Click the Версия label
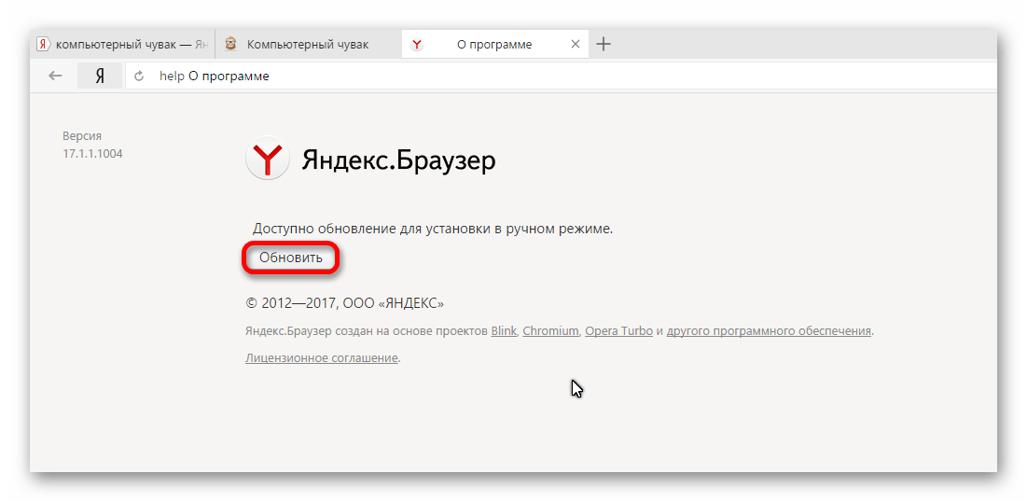 point(82,136)
